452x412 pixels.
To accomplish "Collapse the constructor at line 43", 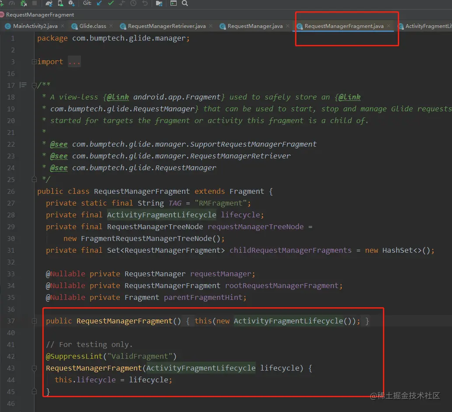I will click(x=34, y=368).
